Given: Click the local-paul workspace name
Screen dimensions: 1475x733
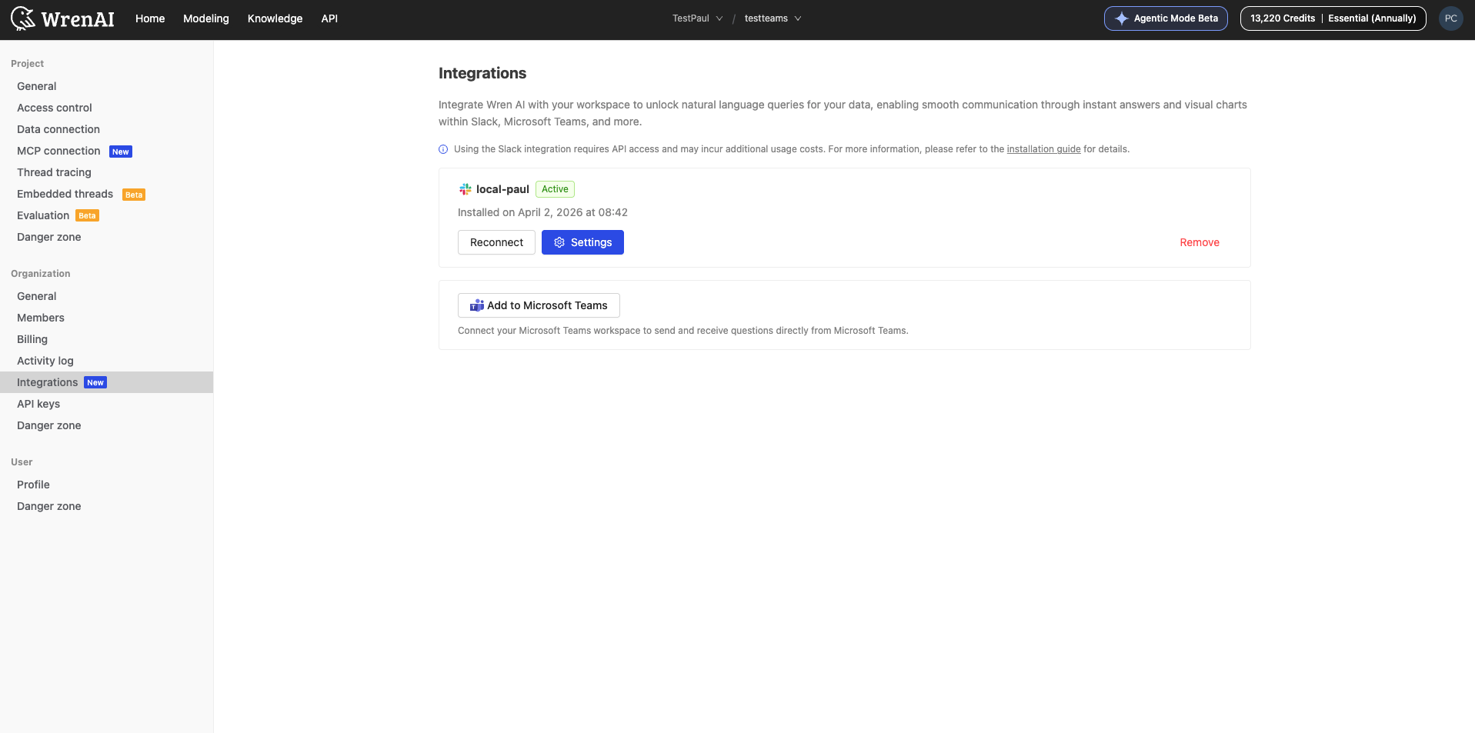Looking at the screenshot, I should [x=502, y=189].
